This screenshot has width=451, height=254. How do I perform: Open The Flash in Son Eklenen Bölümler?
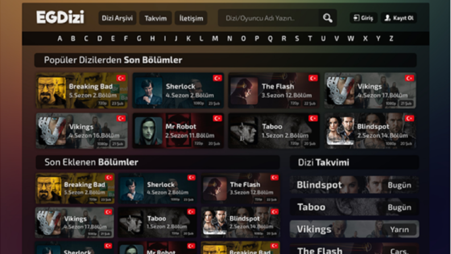click(241, 189)
